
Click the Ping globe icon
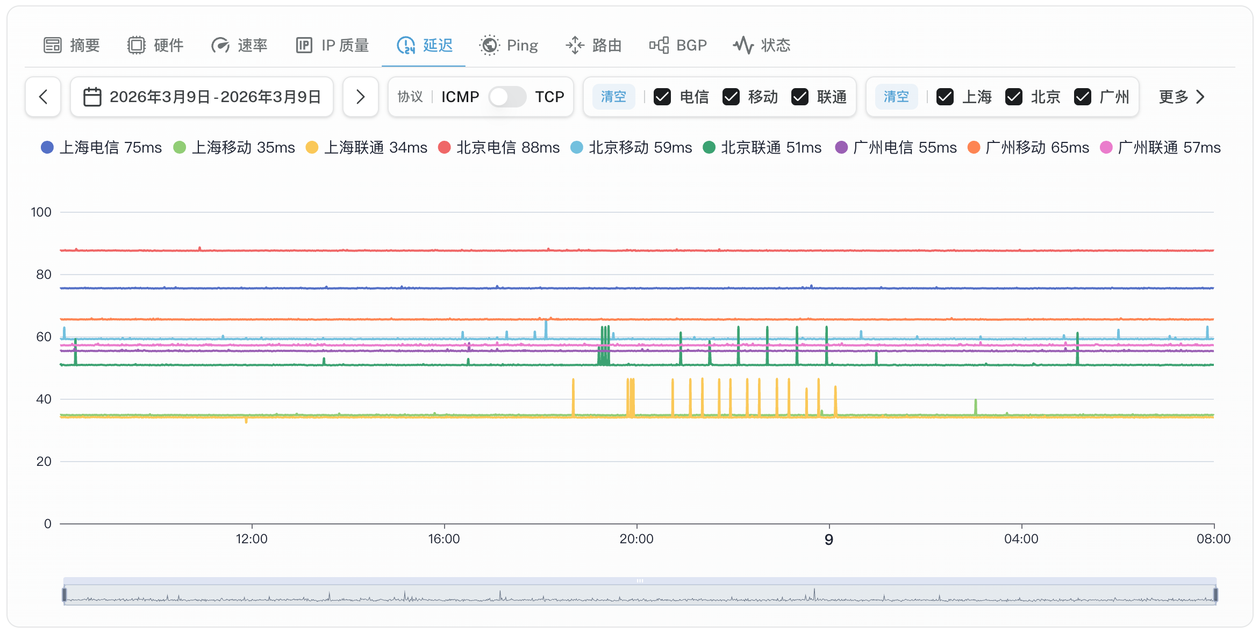point(489,45)
